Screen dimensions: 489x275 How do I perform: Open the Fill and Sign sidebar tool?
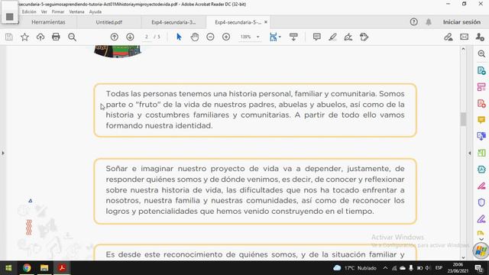(x=481, y=219)
